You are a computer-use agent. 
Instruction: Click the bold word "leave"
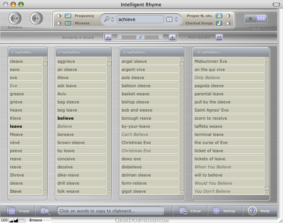click(x=25, y=126)
